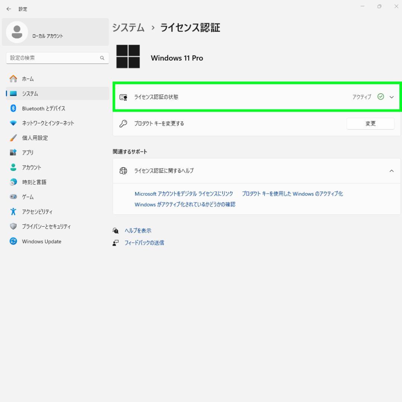Click the magnifier icon in the settings search box

pos(102,58)
